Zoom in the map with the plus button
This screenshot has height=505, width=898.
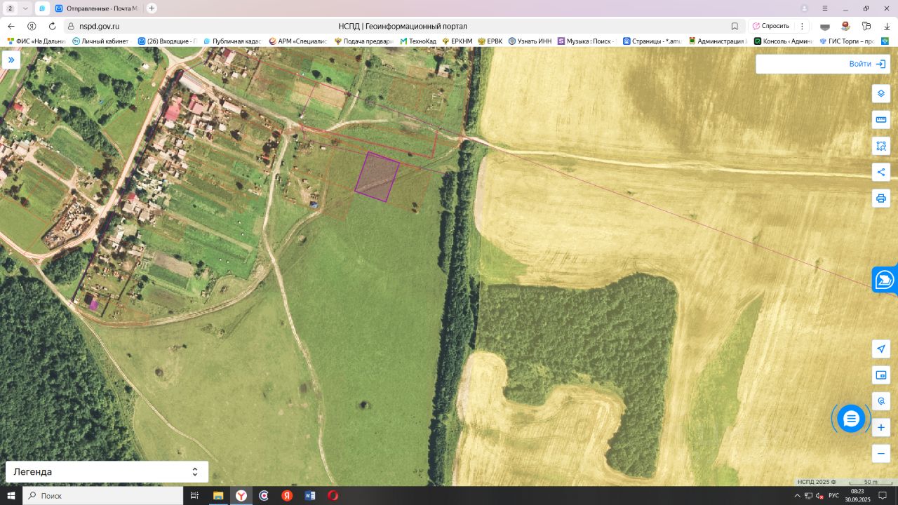coord(881,427)
